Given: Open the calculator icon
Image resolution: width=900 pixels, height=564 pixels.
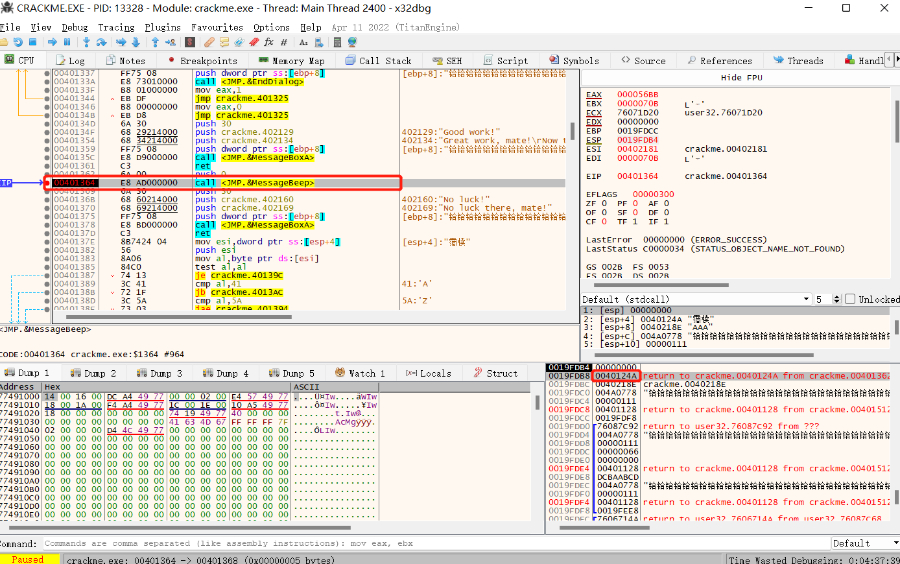Looking at the screenshot, I should pyautogui.click(x=337, y=42).
